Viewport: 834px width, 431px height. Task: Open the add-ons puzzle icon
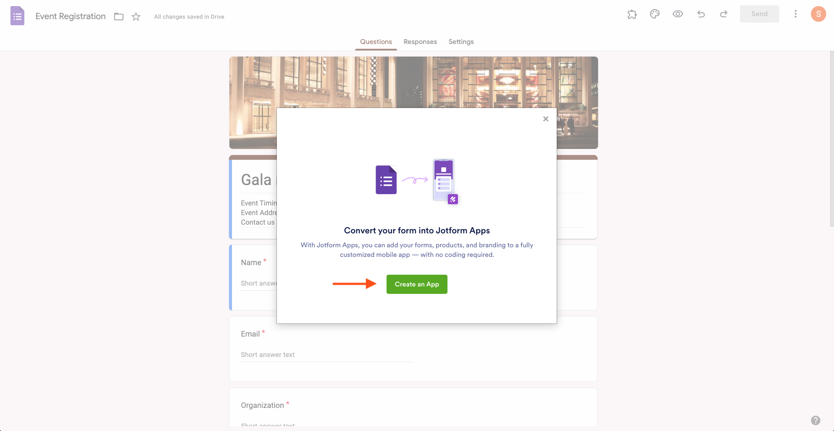(x=632, y=14)
